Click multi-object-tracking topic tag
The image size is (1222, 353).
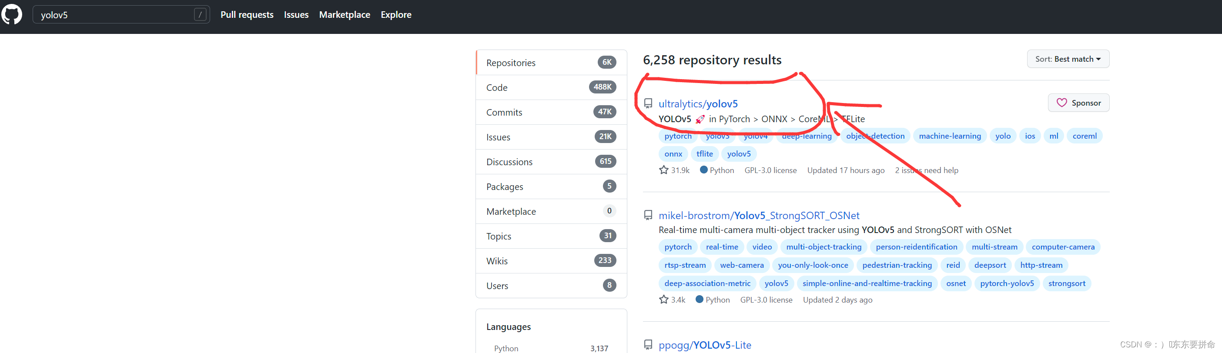pos(824,247)
